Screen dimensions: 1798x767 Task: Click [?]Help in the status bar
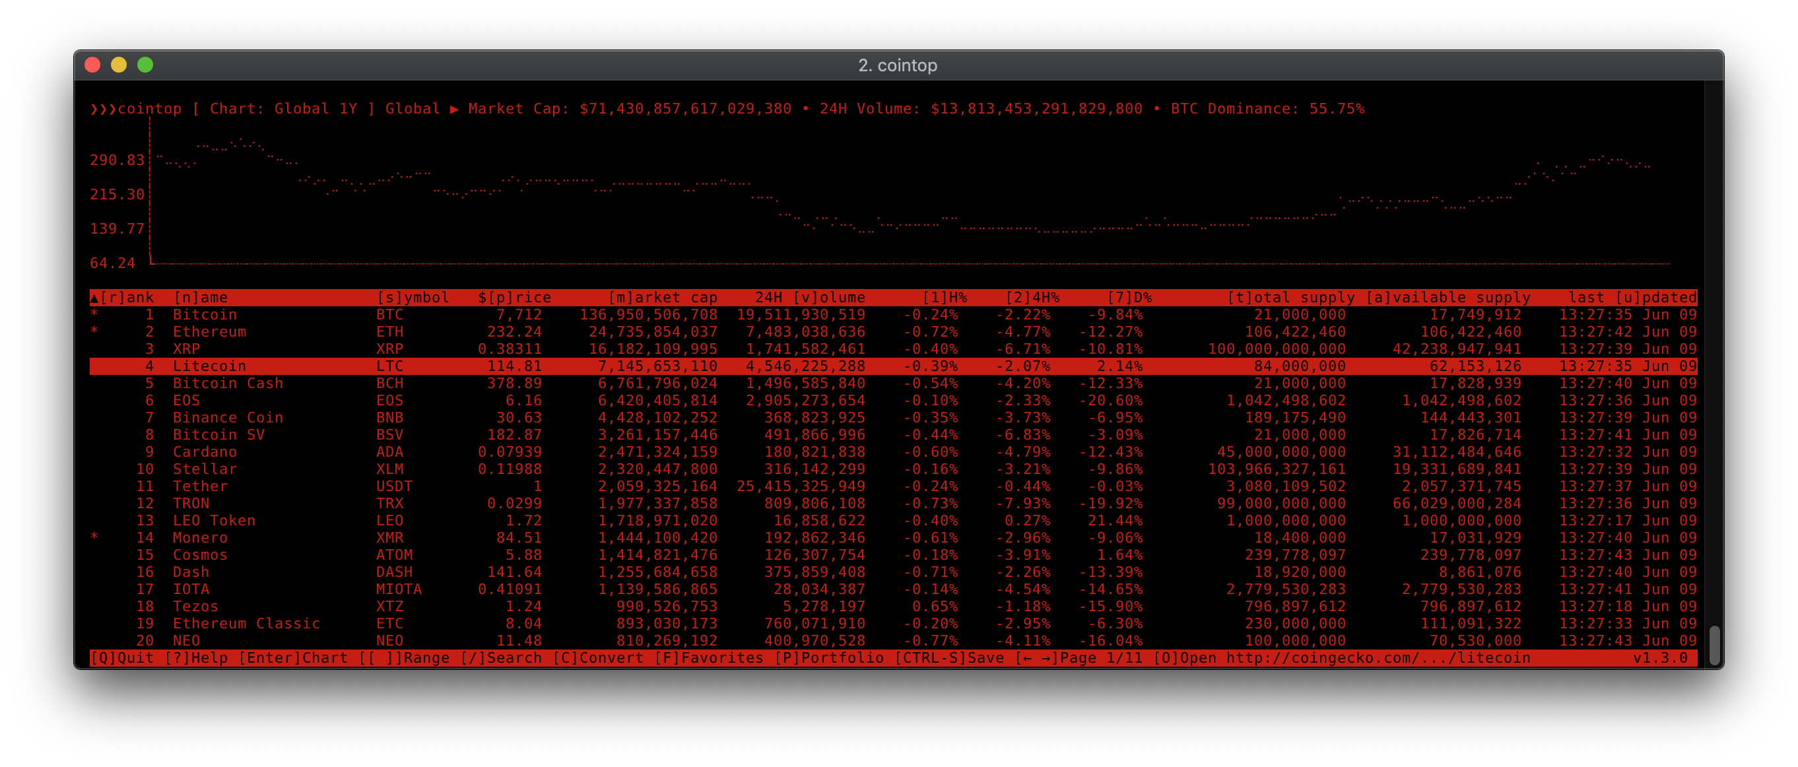pos(196,658)
